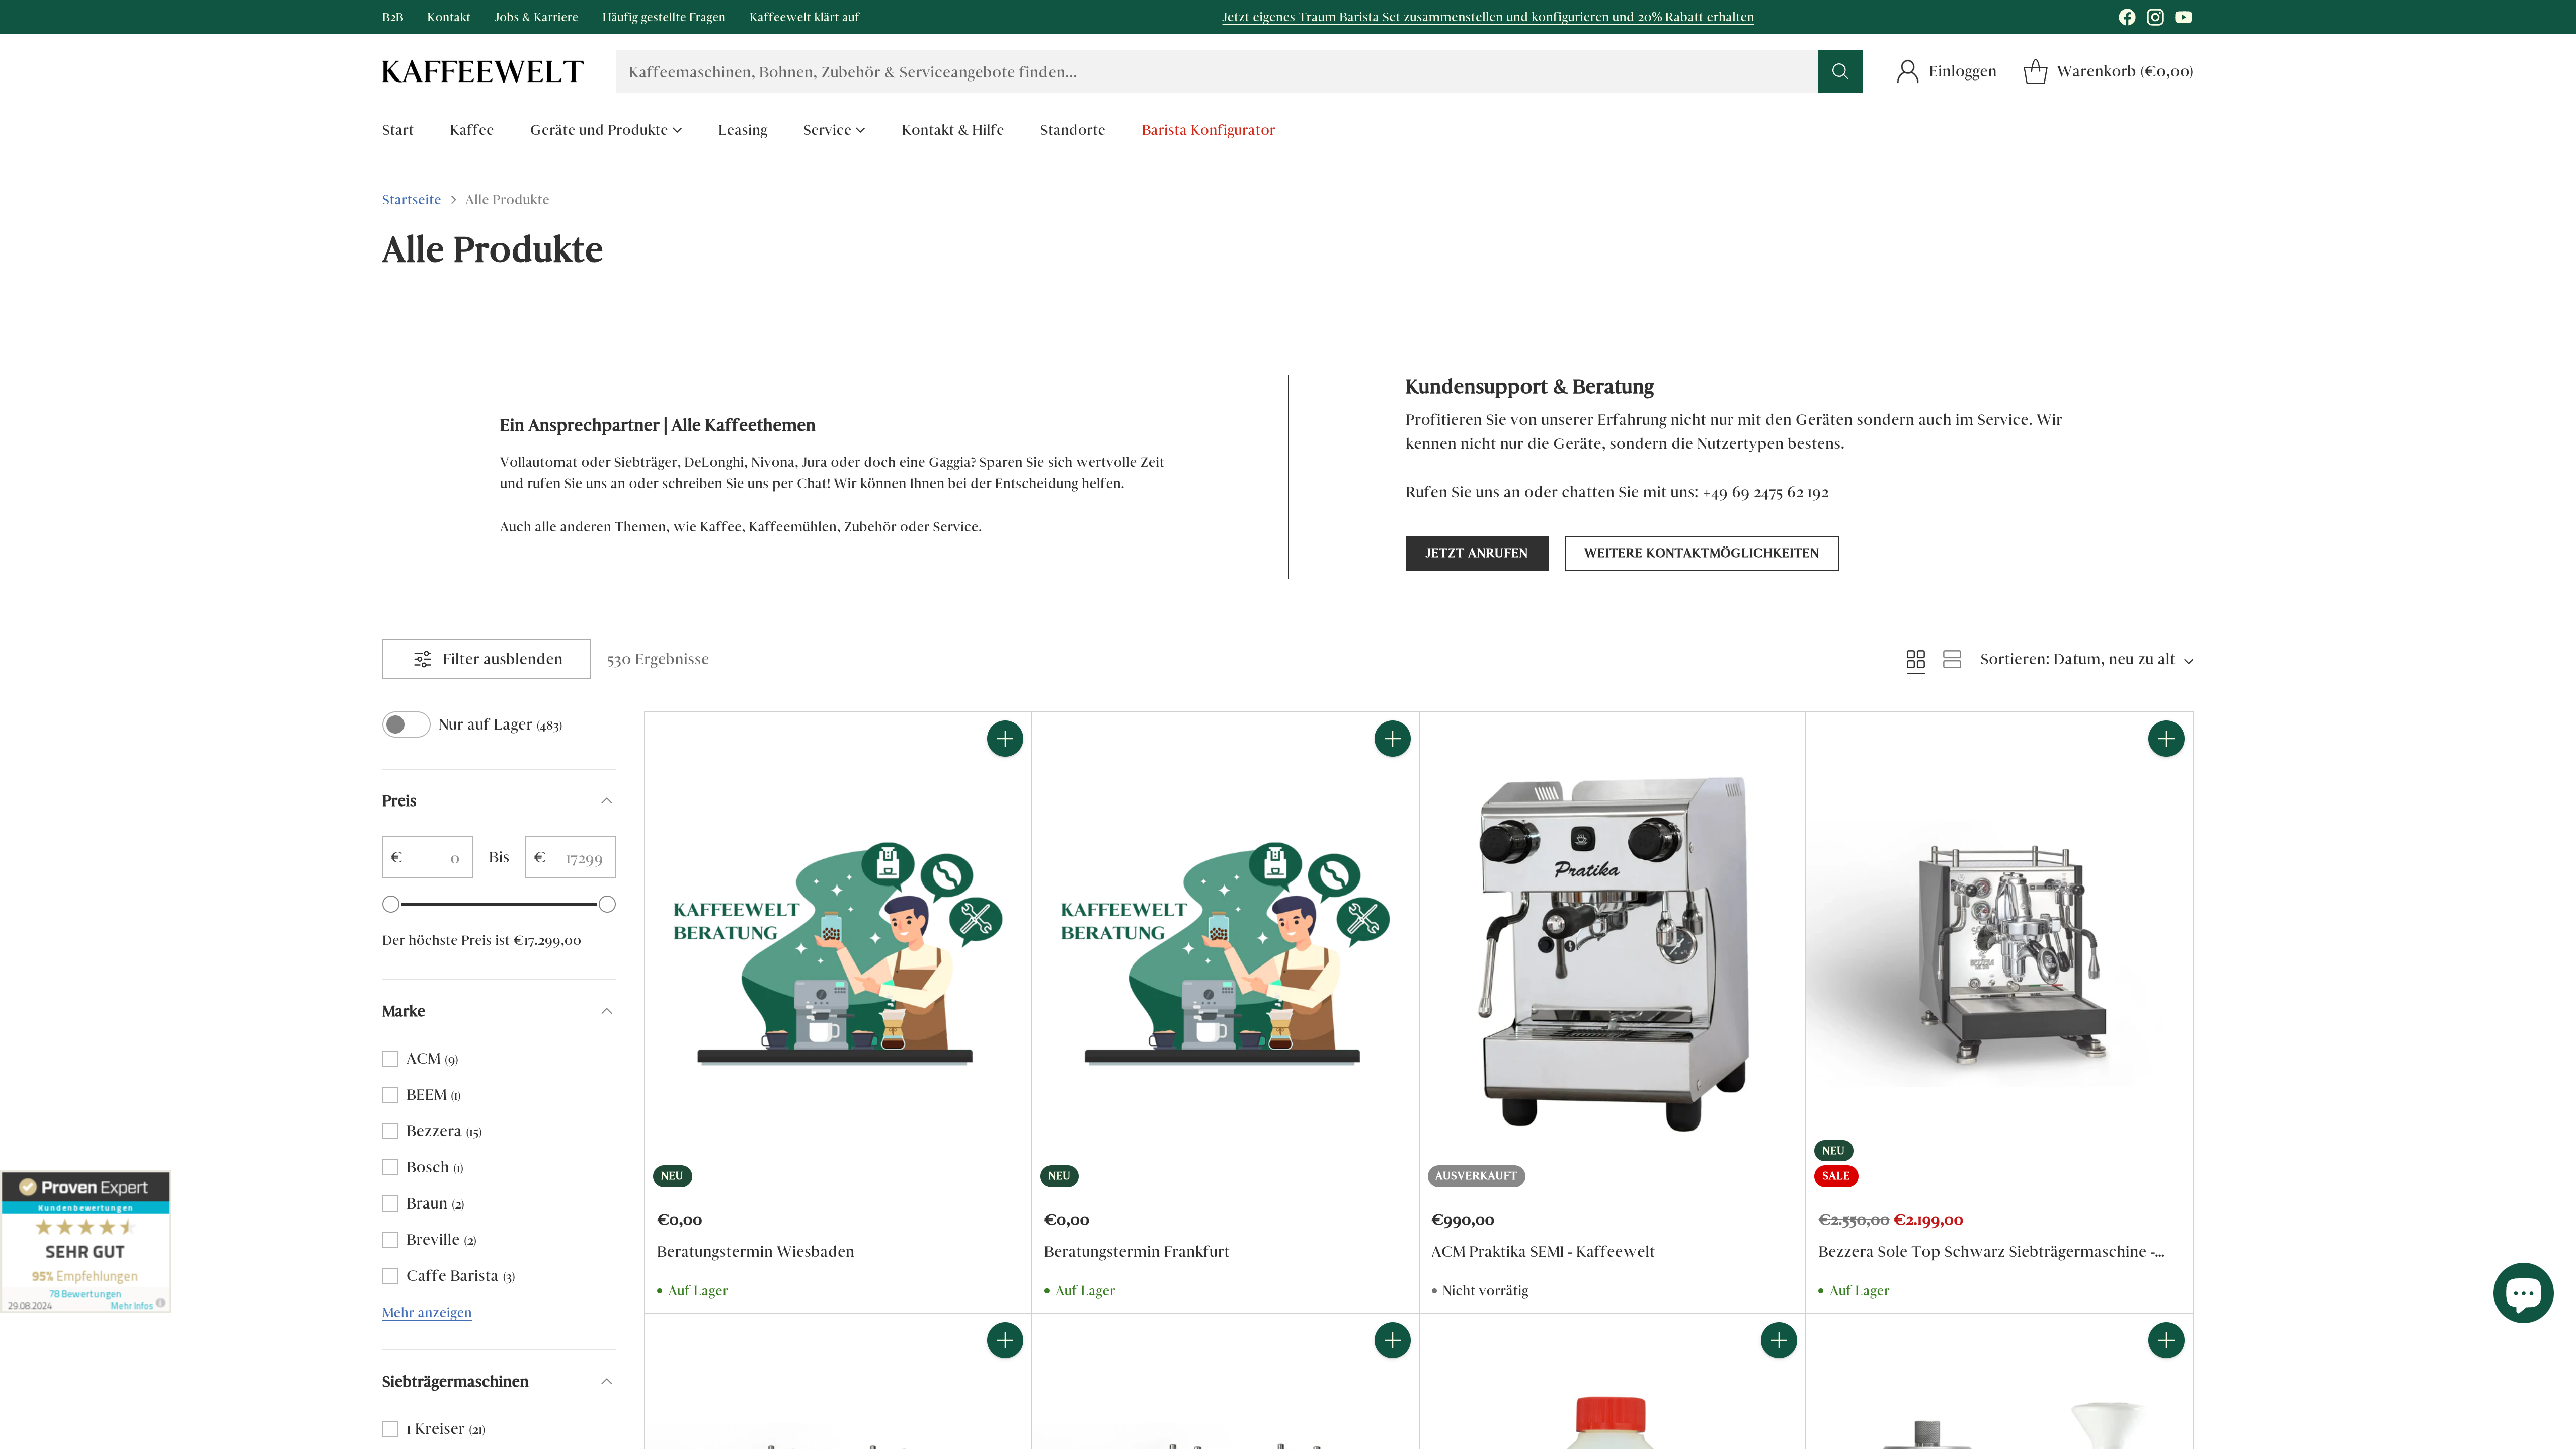The image size is (2576, 1449).
Task: Switch to list view layout
Action: [x=1951, y=659]
